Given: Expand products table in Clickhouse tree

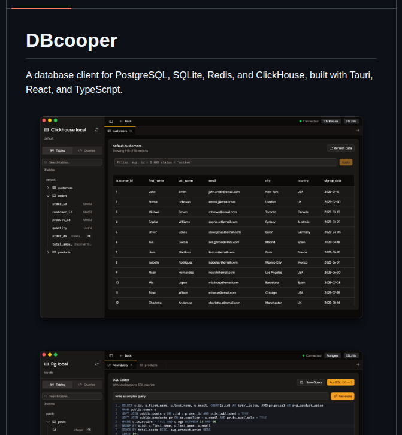Looking at the screenshot, I should (48, 252).
